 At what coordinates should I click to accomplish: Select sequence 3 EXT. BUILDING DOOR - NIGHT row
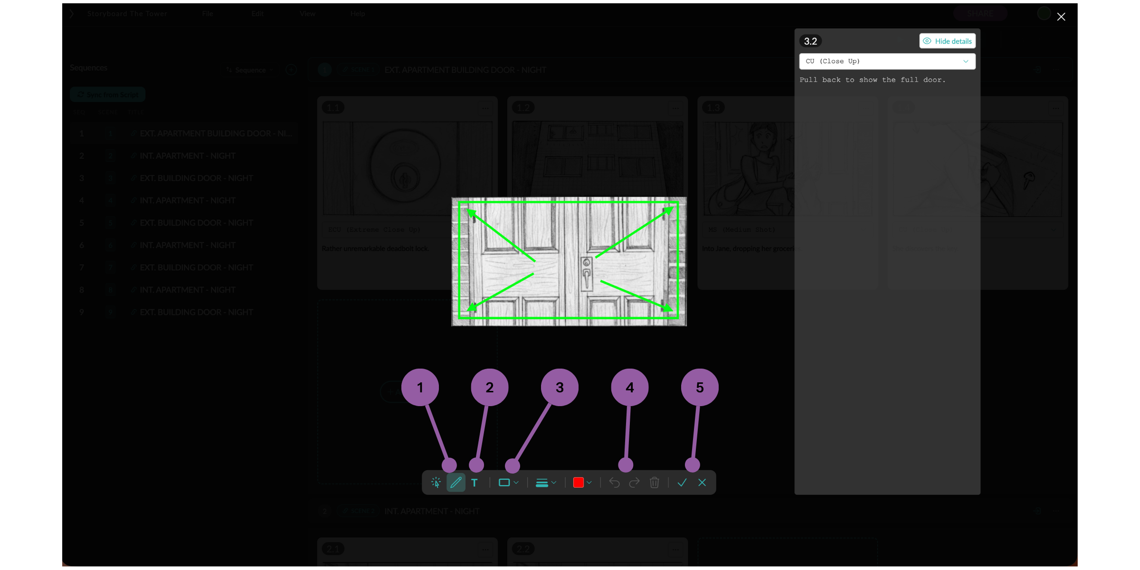pyautogui.click(x=184, y=178)
